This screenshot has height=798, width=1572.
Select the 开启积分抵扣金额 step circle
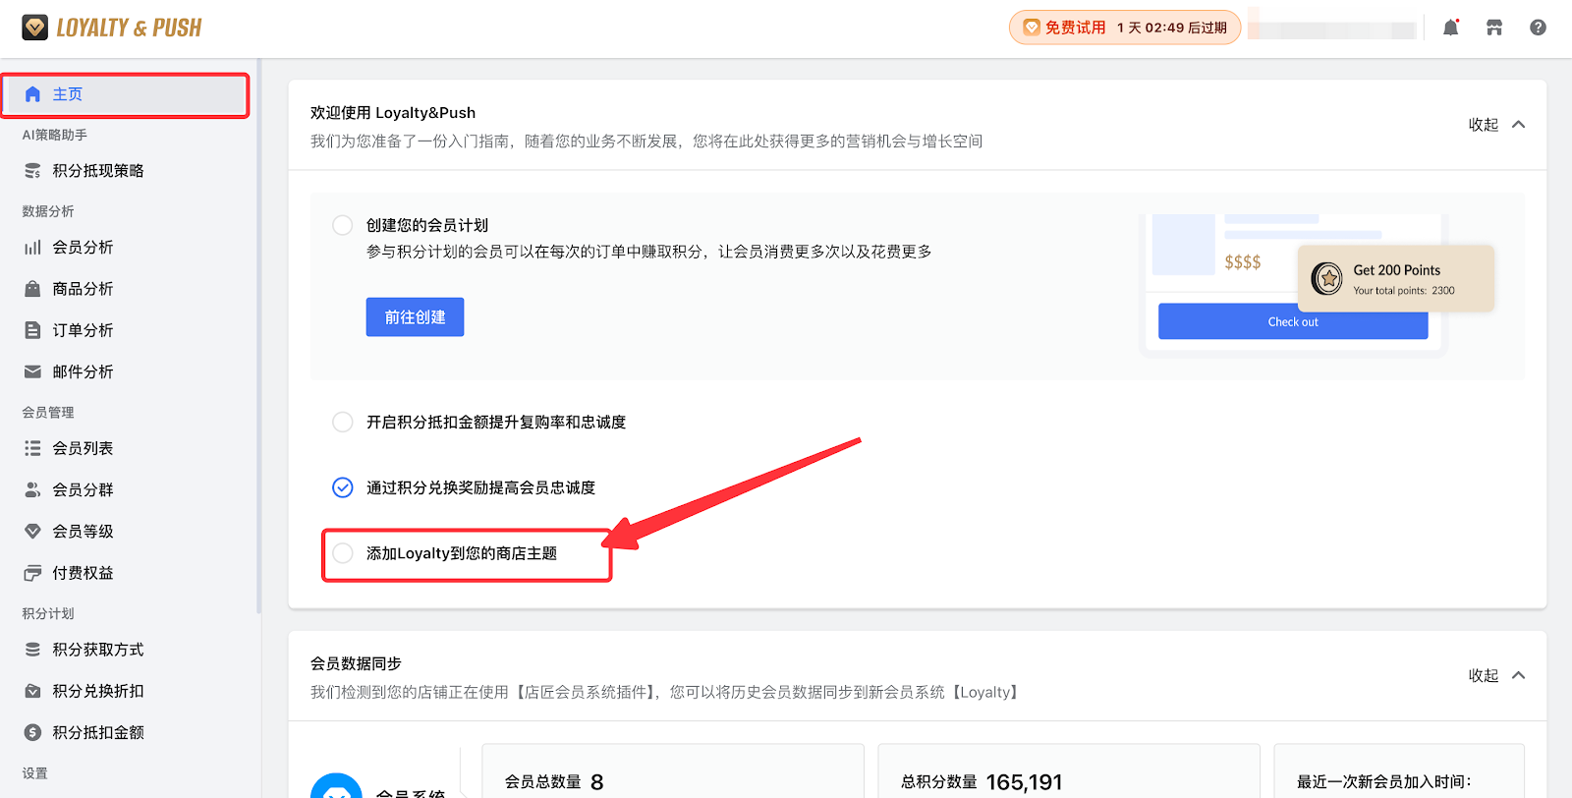(342, 422)
